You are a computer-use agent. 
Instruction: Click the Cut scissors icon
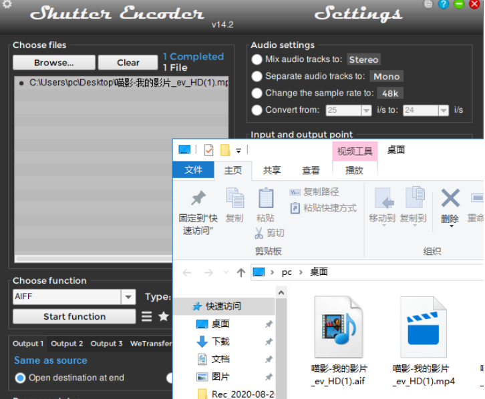click(x=259, y=233)
